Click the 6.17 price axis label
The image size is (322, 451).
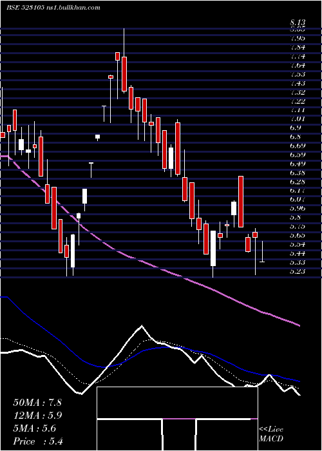click(298, 191)
